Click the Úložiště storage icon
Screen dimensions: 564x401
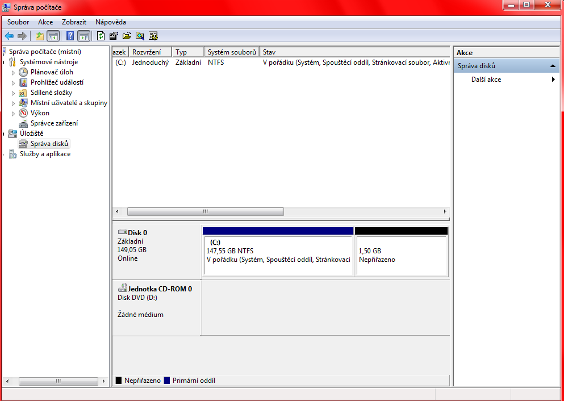click(12, 133)
